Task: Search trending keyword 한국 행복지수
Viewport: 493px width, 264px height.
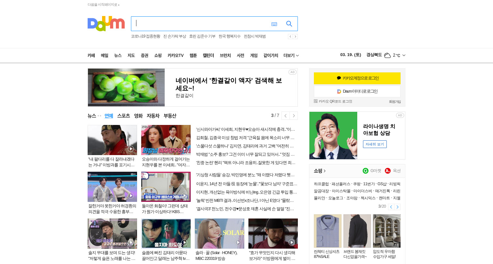Action: [x=229, y=37]
